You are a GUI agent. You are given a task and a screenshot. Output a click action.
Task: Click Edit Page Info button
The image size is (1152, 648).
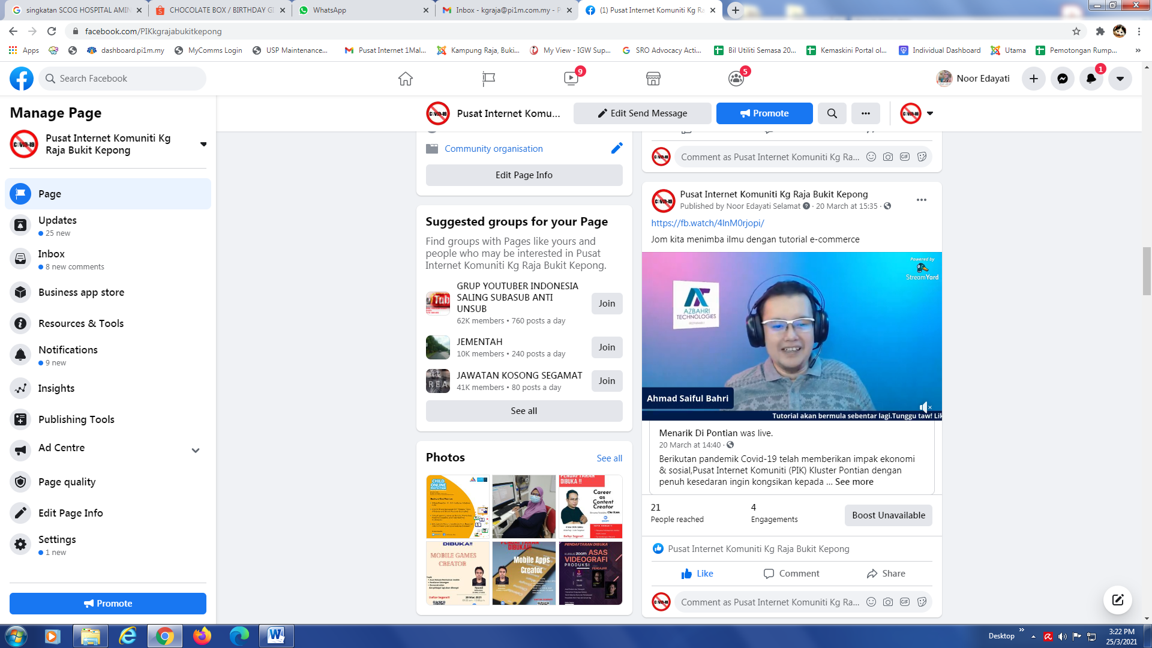(524, 175)
